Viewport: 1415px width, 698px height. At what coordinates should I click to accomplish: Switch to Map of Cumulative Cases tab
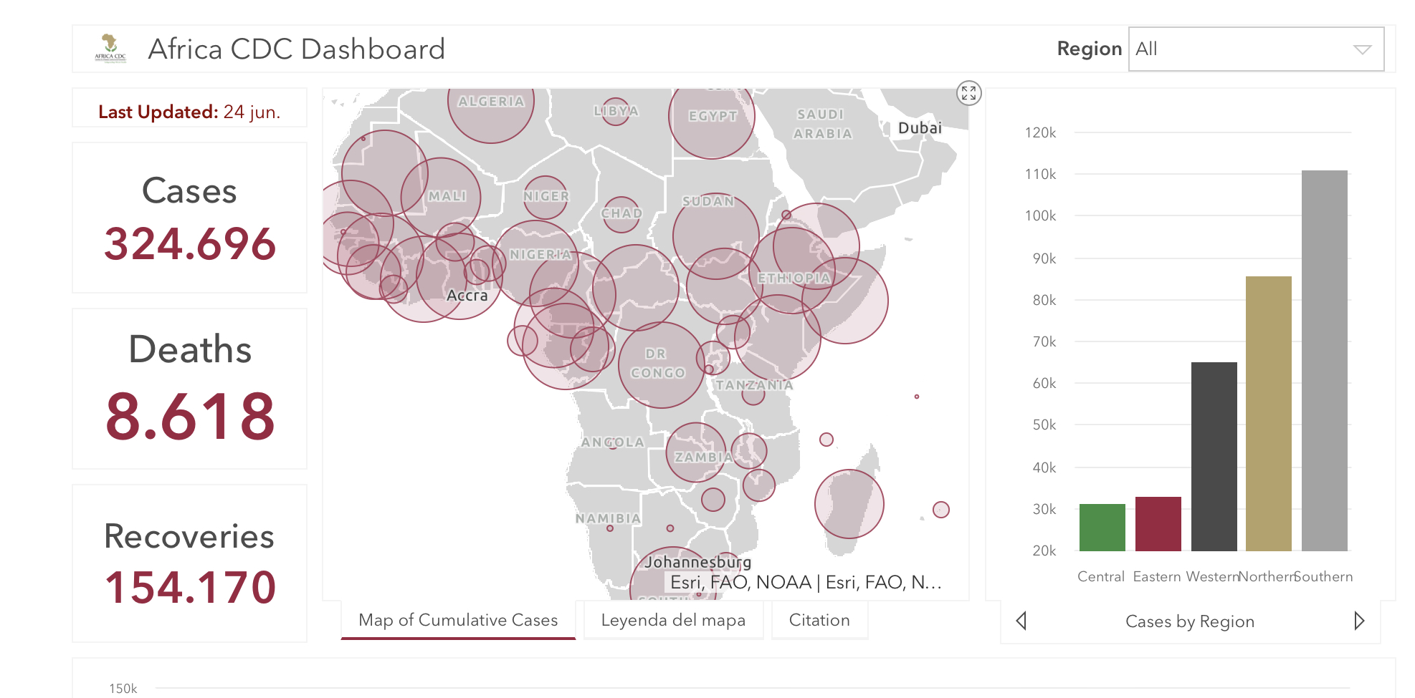click(458, 620)
